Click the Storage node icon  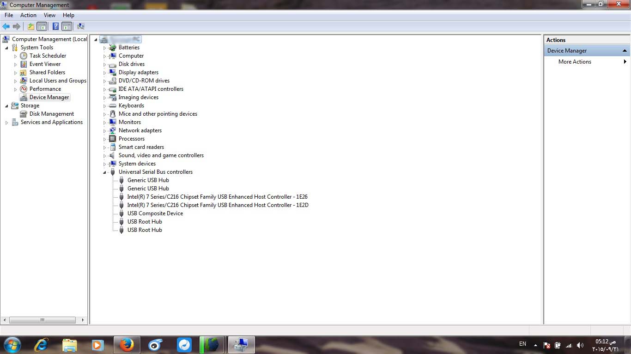(15, 106)
